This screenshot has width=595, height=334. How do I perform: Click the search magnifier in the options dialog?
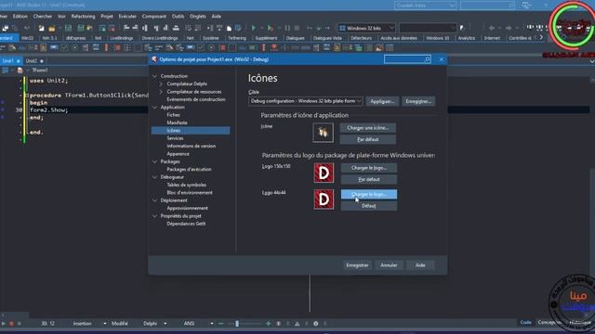click(427, 59)
